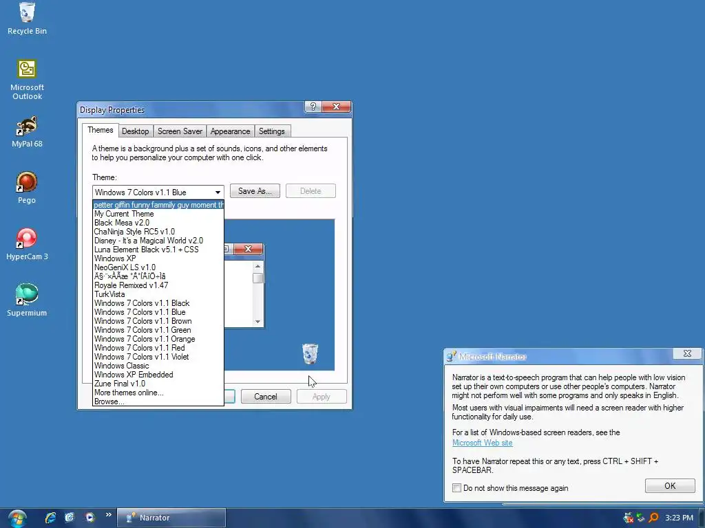The height and width of the screenshot is (528, 705).
Task: Pick the TurkVista theme
Action: 158,294
